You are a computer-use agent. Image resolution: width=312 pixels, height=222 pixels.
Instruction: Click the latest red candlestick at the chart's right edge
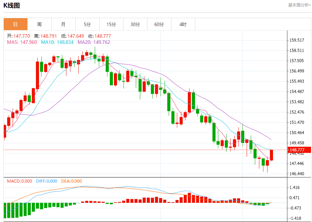(271, 155)
